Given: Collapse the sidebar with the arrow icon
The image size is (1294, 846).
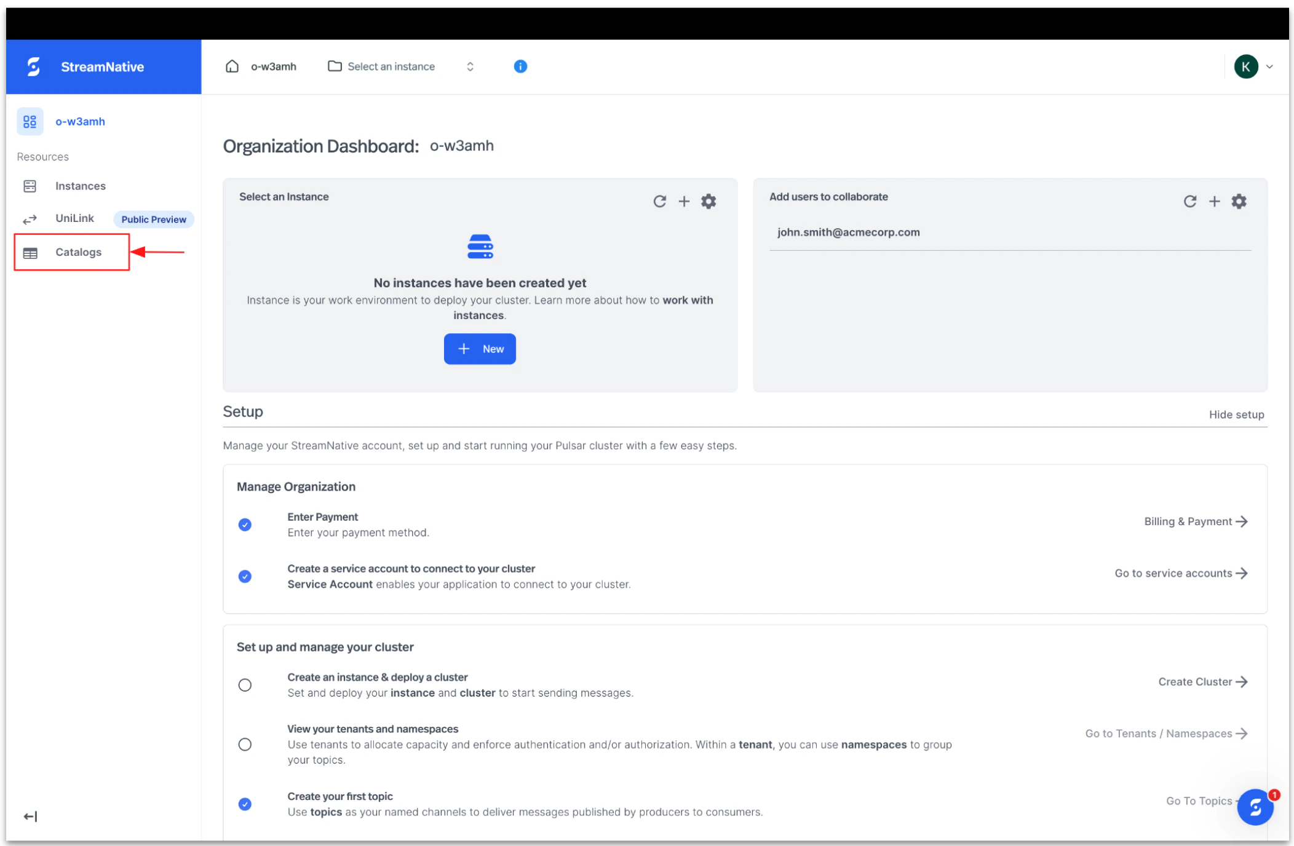Looking at the screenshot, I should click(30, 816).
